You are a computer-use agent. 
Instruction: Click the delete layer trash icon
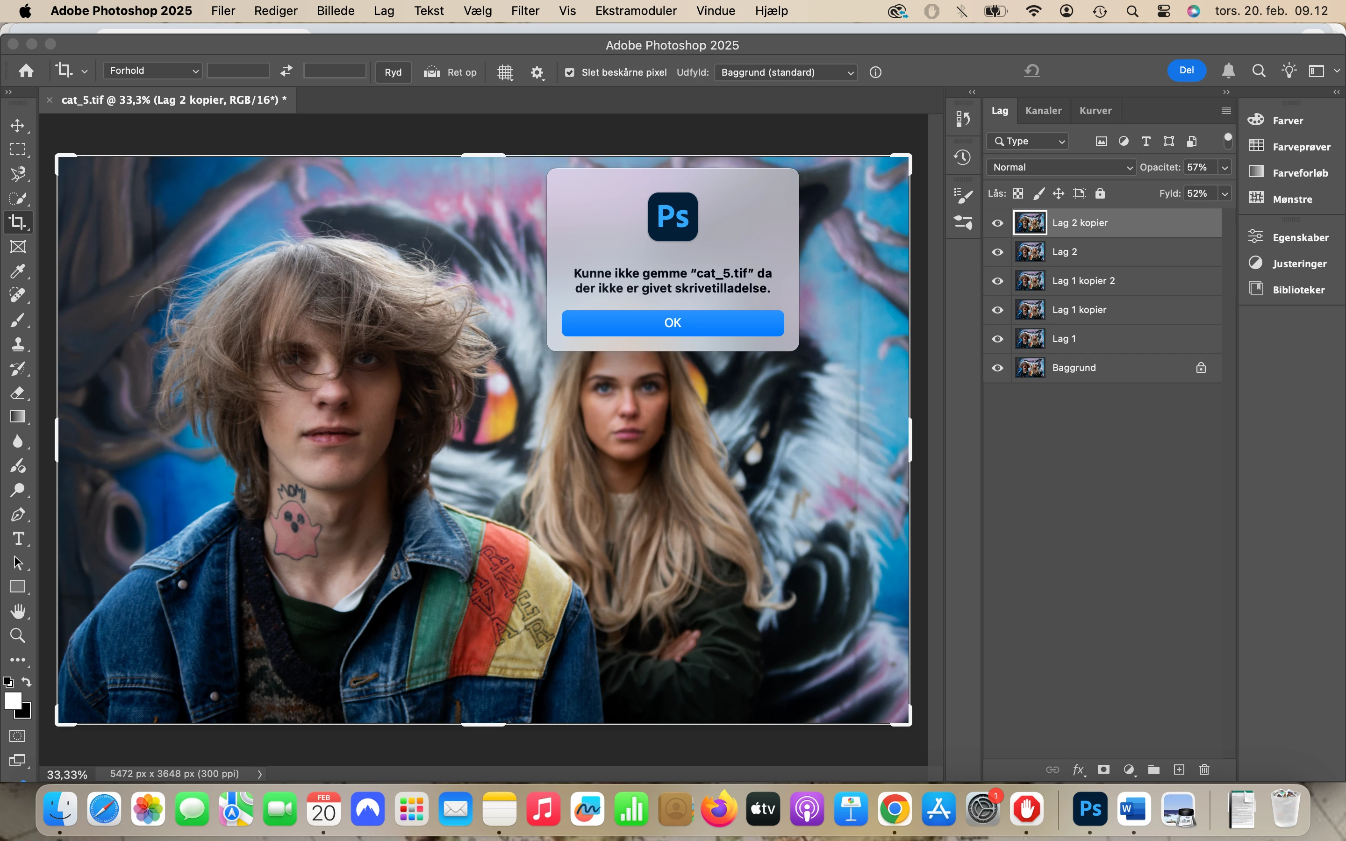pos(1204,770)
